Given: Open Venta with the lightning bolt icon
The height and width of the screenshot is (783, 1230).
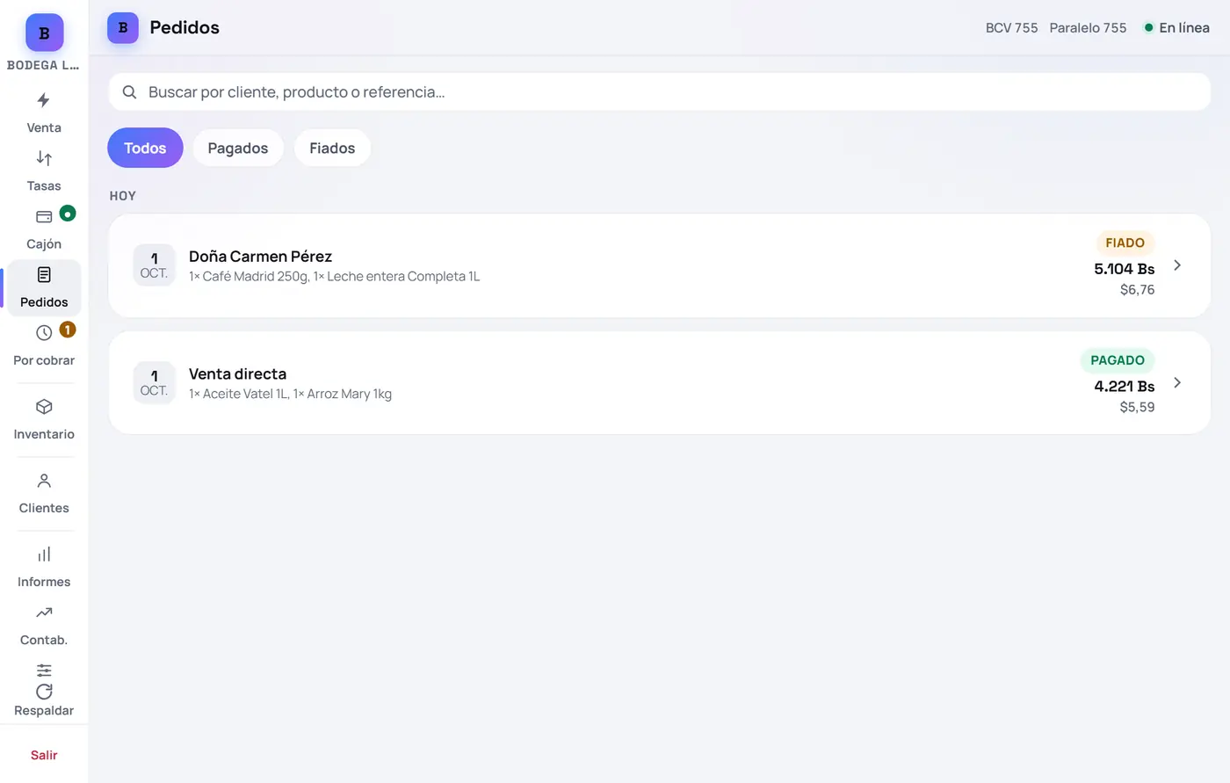Looking at the screenshot, I should point(44,100).
